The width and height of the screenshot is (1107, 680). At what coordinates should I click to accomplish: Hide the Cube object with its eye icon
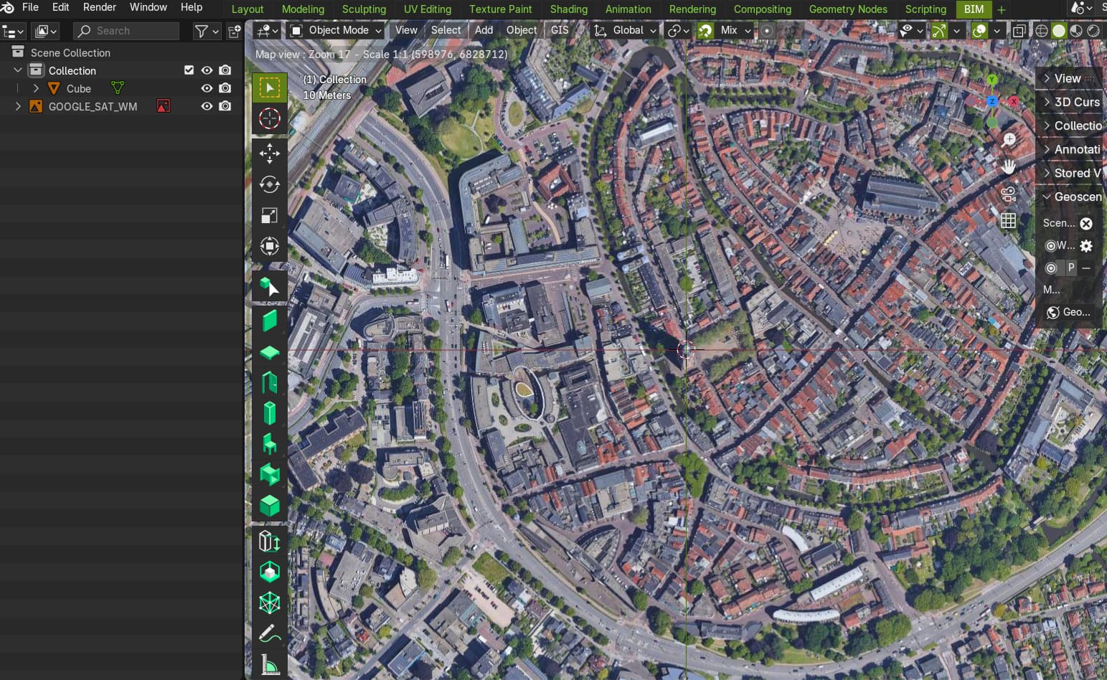pyautogui.click(x=207, y=88)
